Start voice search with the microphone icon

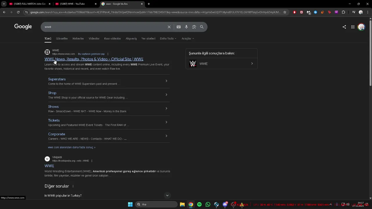click(186, 27)
